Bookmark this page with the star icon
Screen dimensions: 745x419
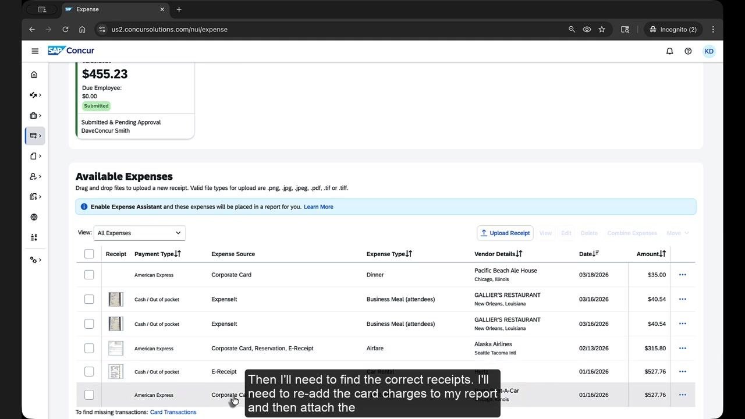(602, 29)
